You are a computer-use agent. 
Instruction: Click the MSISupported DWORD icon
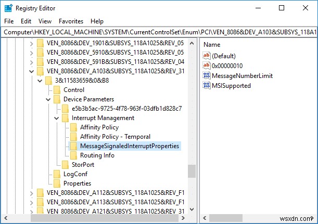click(207, 85)
